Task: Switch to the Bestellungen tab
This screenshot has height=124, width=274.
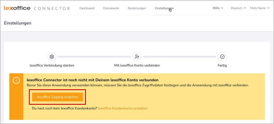Action: (x=137, y=8)
